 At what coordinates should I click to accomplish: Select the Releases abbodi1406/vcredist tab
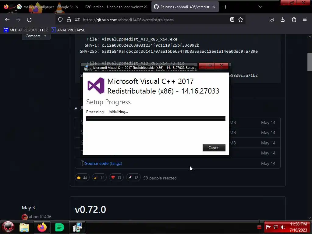tap(185, 7)
